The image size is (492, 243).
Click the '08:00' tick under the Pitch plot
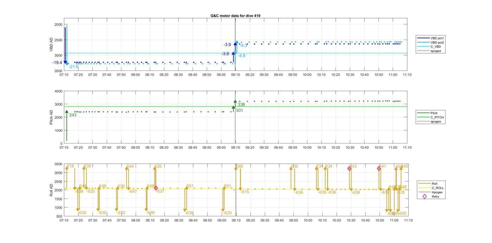tap(135, 148)
